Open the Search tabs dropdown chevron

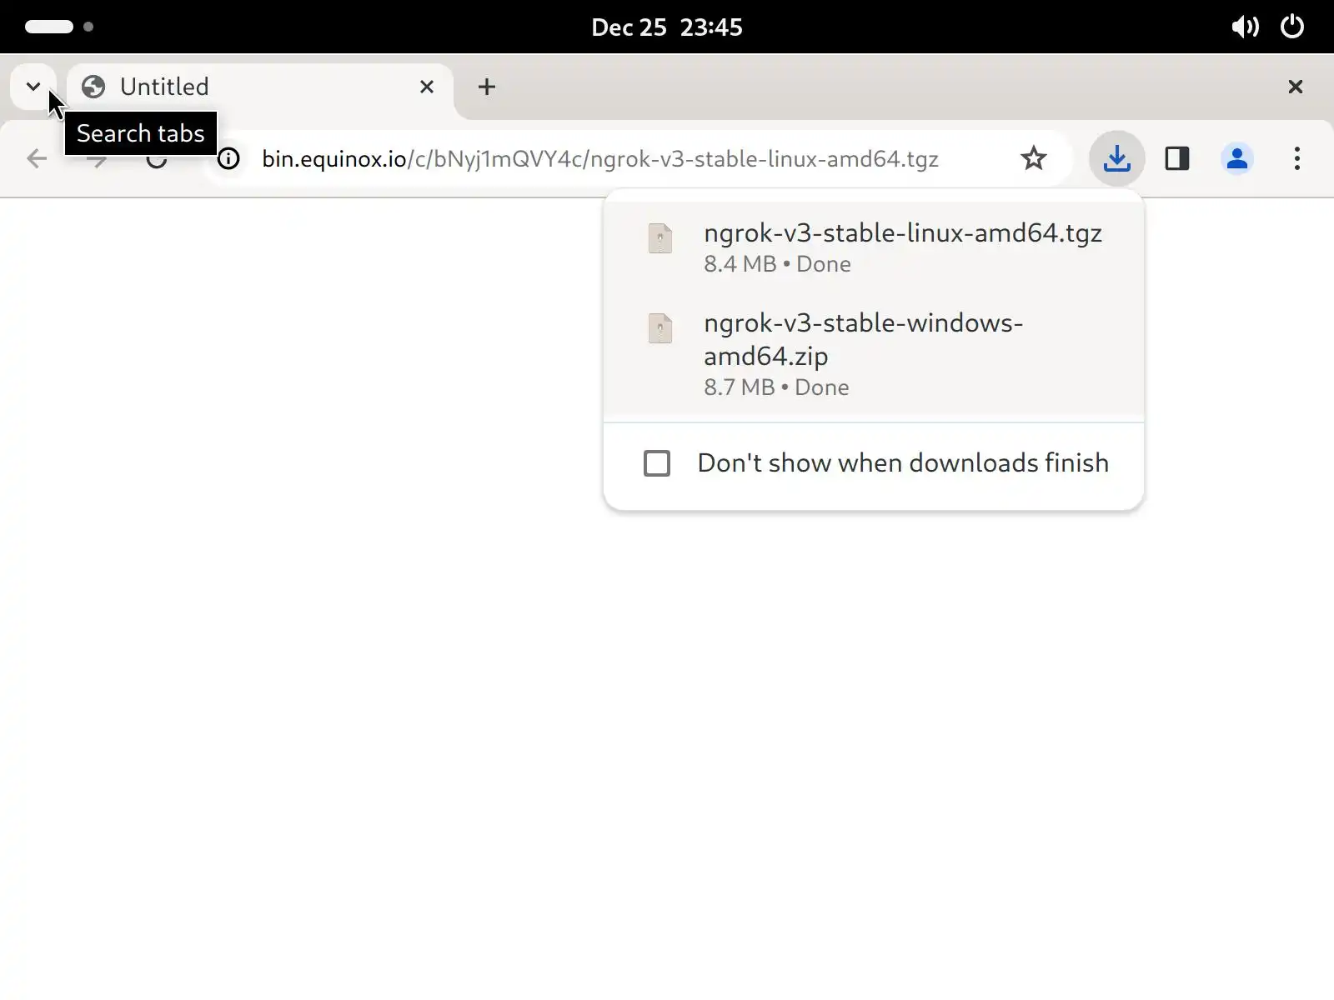(33, 86)
